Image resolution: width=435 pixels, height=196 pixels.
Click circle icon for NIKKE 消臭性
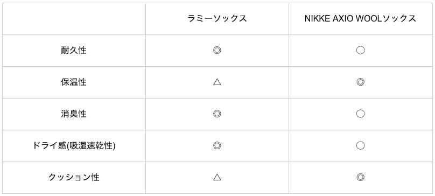click(x=360, y=114)
